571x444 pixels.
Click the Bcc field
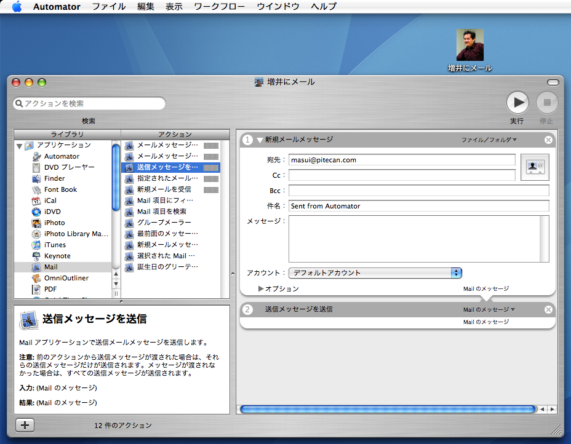tap(419, 191)
